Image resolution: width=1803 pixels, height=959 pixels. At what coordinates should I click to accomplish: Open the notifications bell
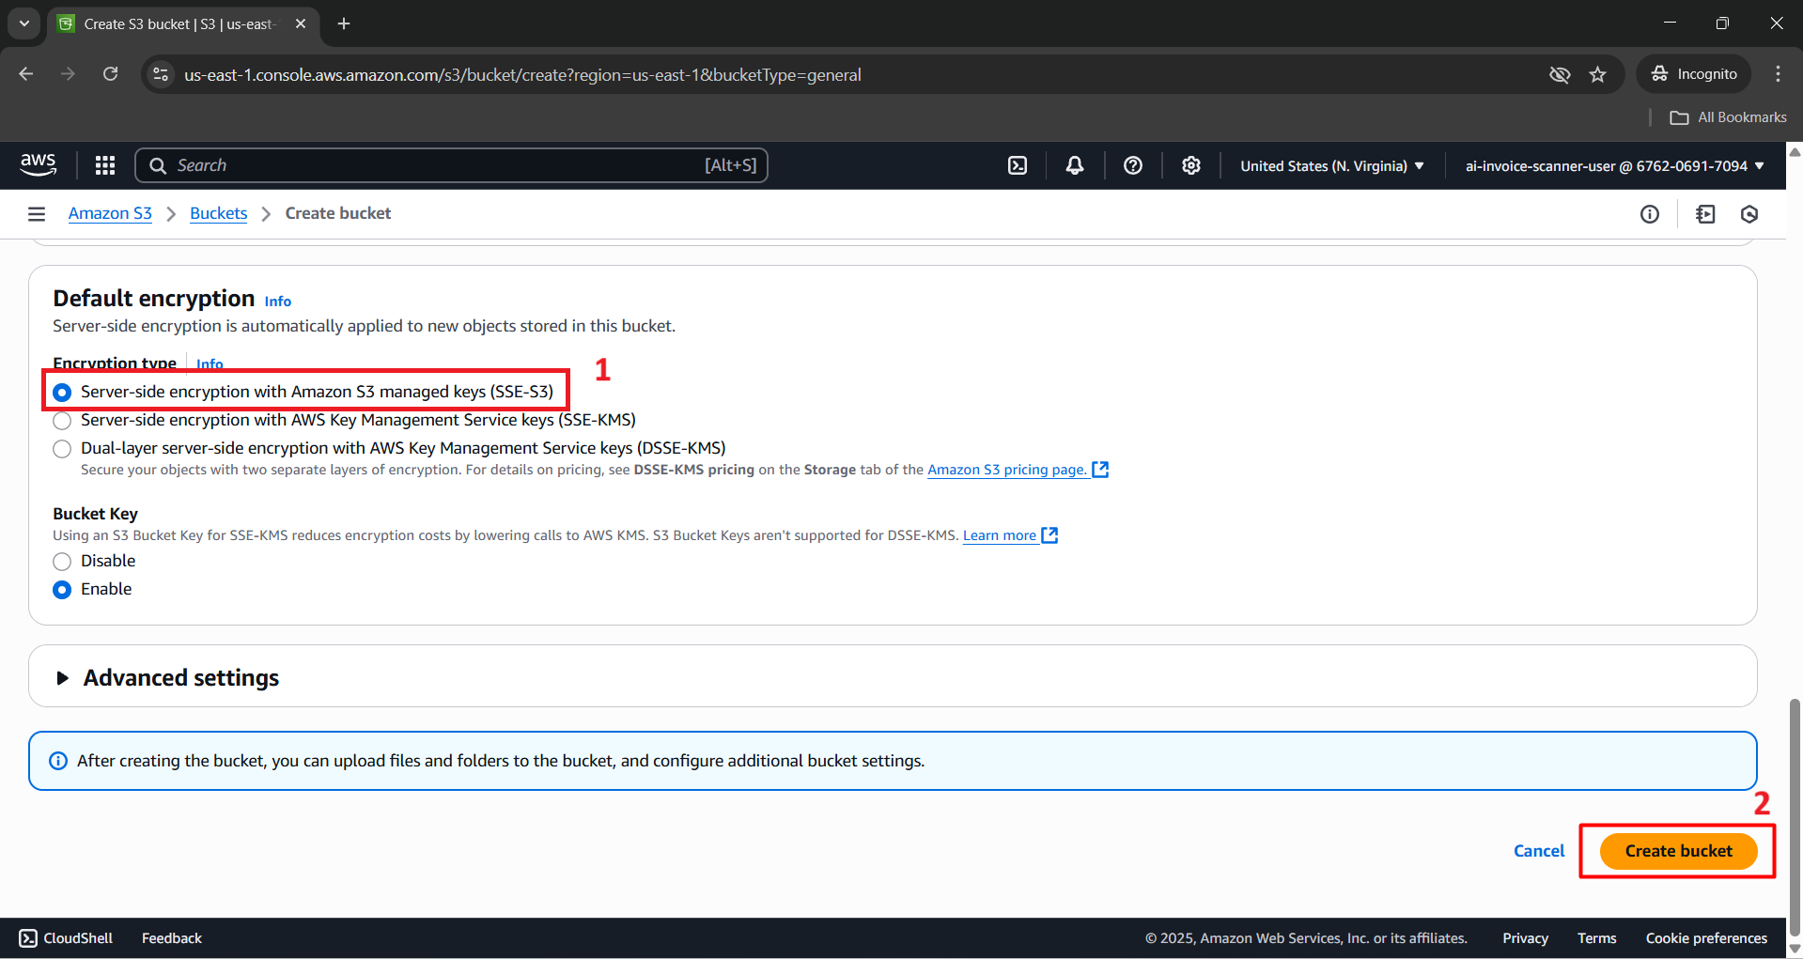click(x=1075, y=165)
